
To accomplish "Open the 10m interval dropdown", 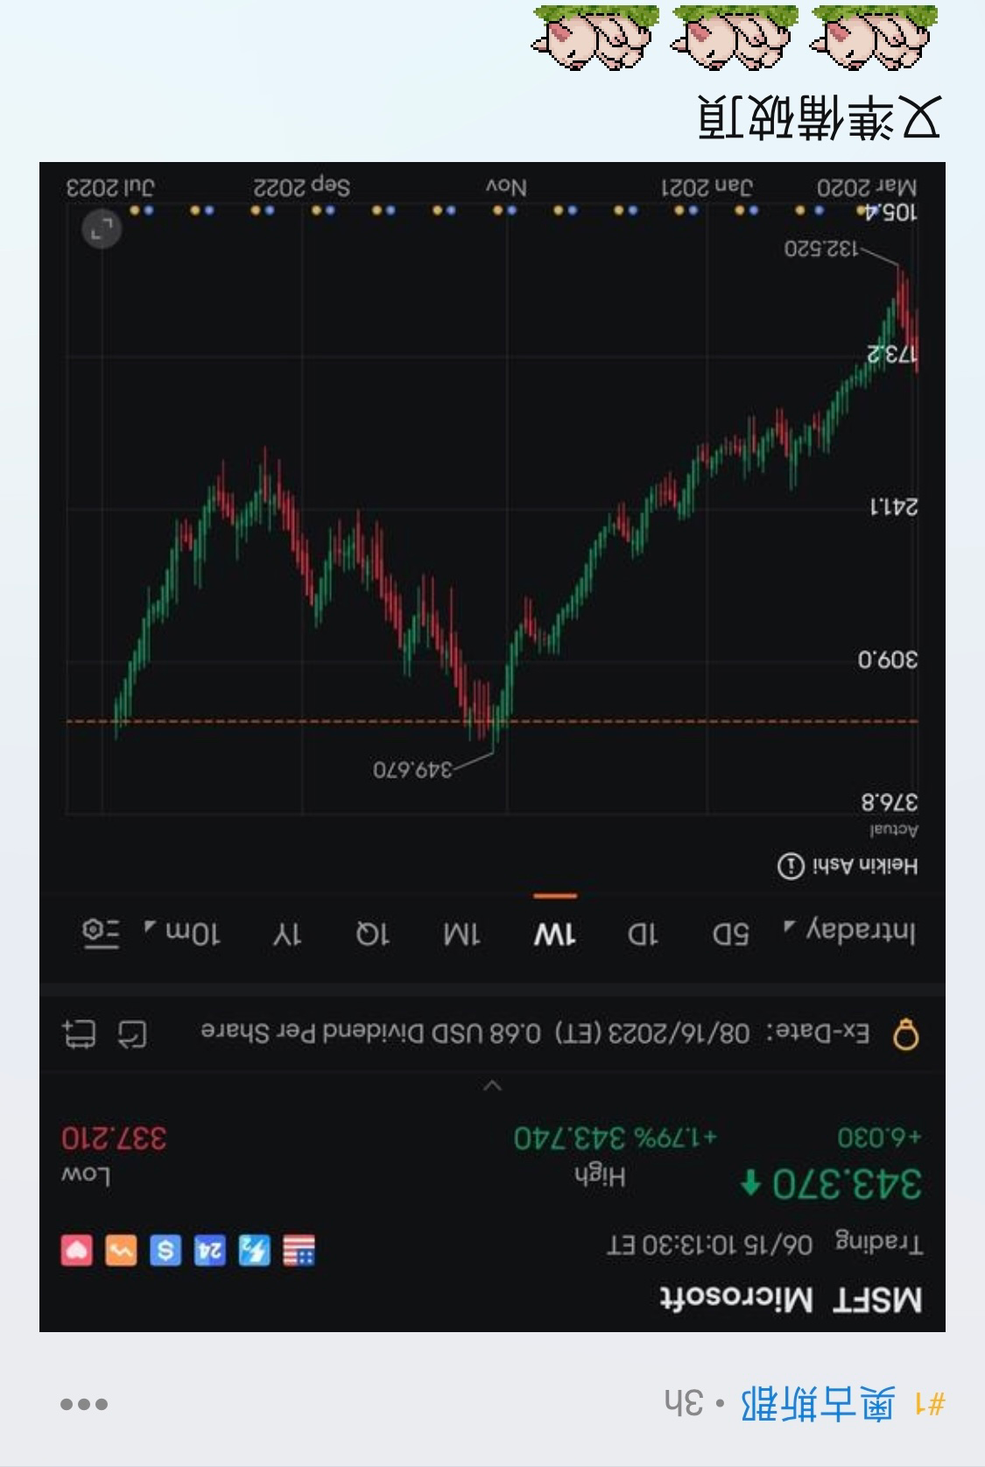I will 182,934.
